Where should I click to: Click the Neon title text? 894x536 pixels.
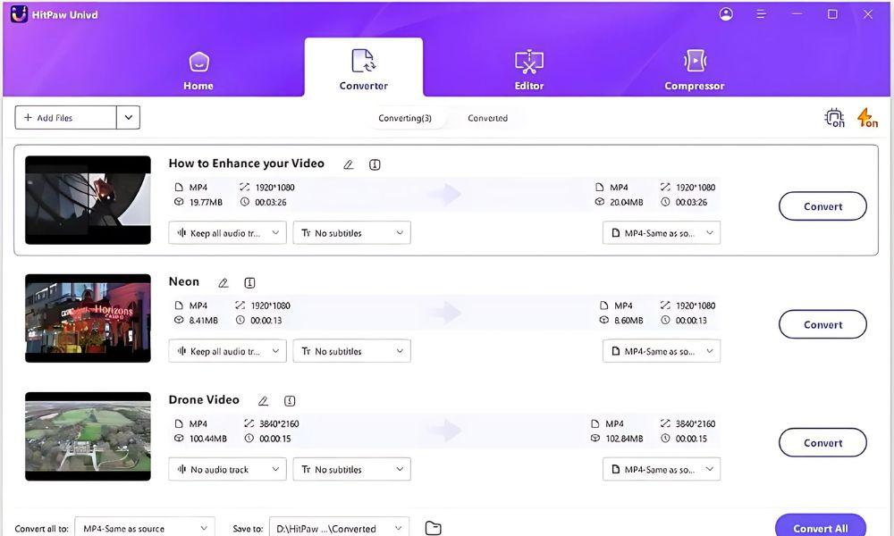(x=184, y=281)
